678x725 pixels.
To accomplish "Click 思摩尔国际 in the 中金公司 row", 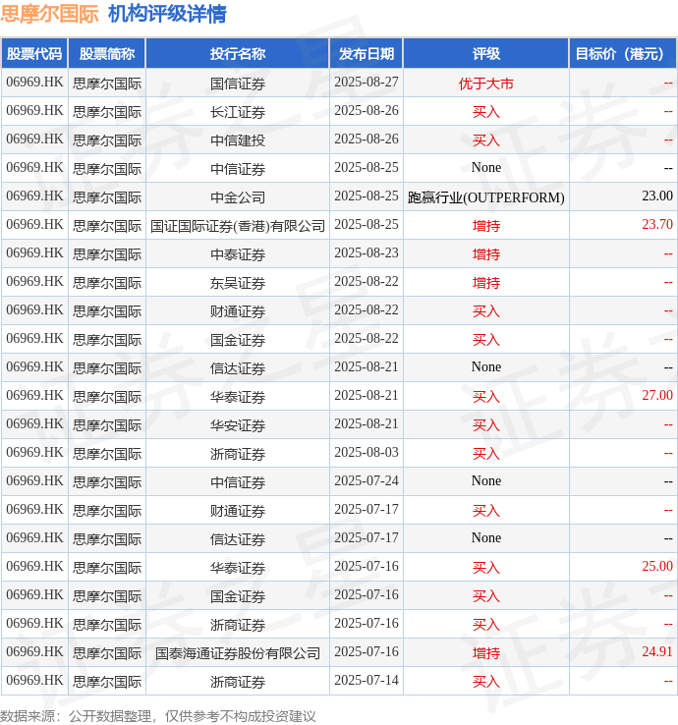I will (x=107, y=197).
